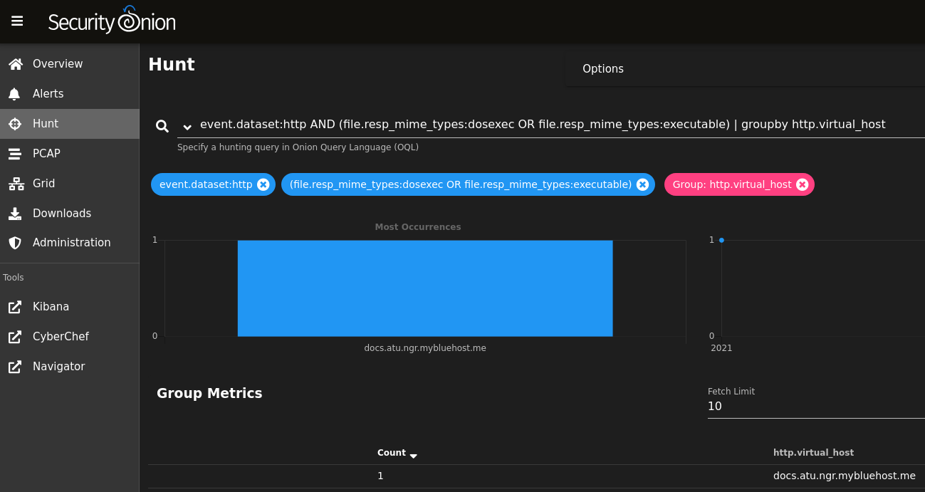Click the Security Onion logo
Viewport: 925px width, 492px height.
pyautogui.click(x=112, y=21)
